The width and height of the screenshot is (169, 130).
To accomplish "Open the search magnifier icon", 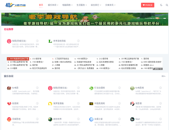I will click(x=167, y=5).
